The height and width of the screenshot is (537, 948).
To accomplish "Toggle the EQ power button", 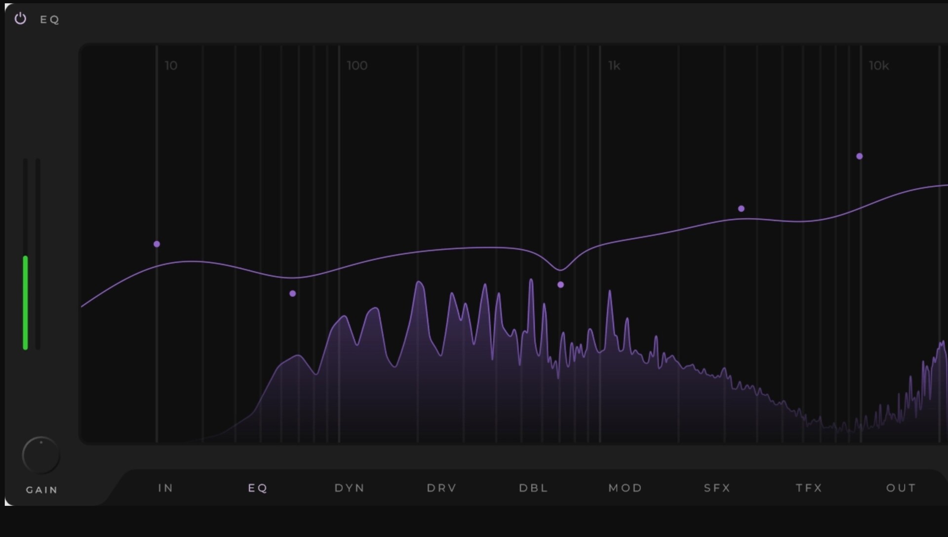I will 20,19.
